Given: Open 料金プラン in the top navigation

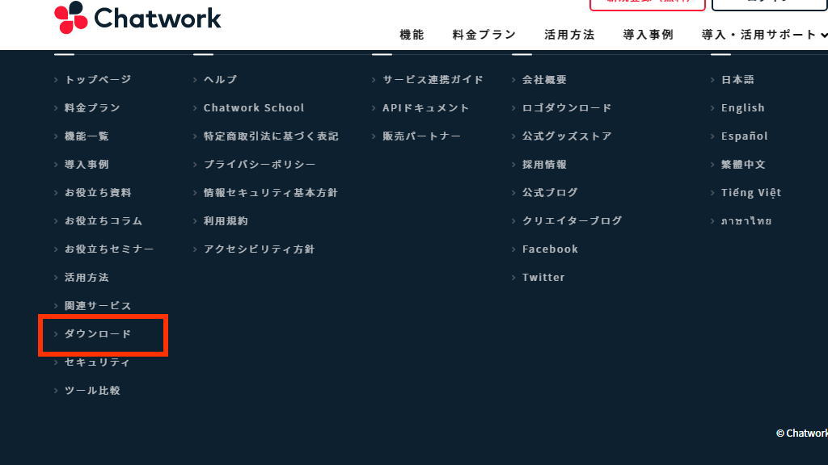Looking at the screenshot, I should tap(484, 35).
